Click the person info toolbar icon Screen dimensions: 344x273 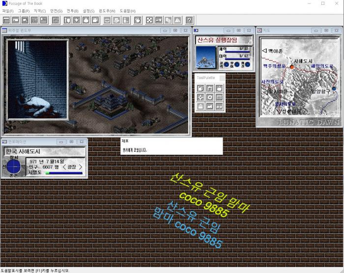tap(126, 20)
